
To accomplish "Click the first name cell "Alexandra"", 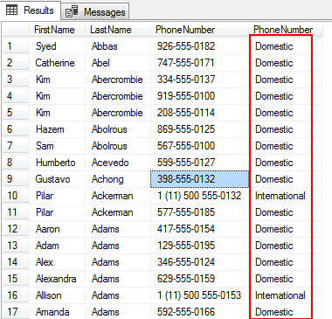I will (57, 279).
